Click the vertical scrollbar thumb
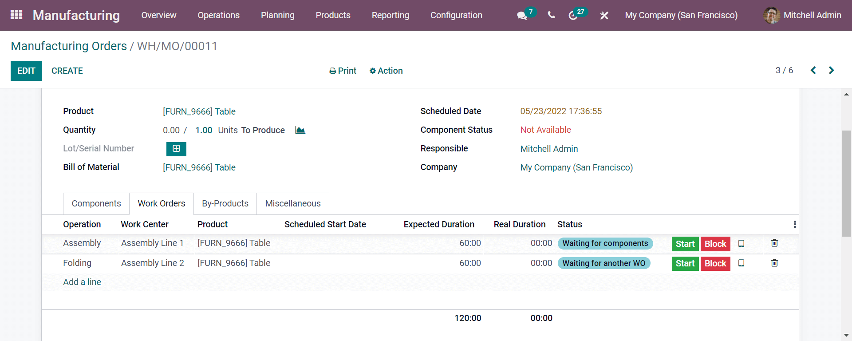The width and height of the screenshot is (852, 341). 846,183
